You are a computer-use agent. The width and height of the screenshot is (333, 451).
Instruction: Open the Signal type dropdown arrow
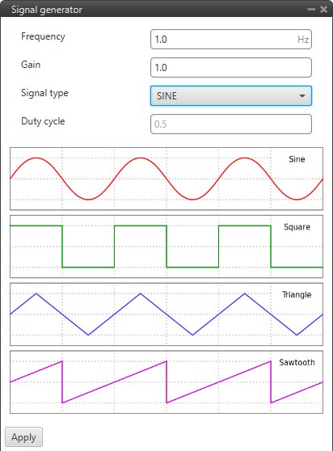click(x=302, y=96)
